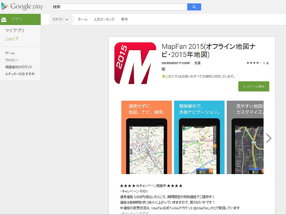Click the MapFan 2015 app title

(208, 51)
